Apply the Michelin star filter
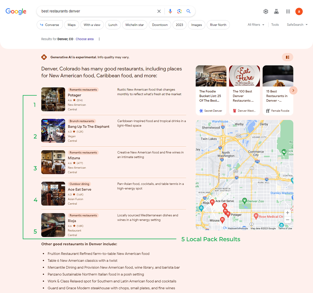Image resolution: width=313 pixels, height=293 pixels. pos(135,25)
